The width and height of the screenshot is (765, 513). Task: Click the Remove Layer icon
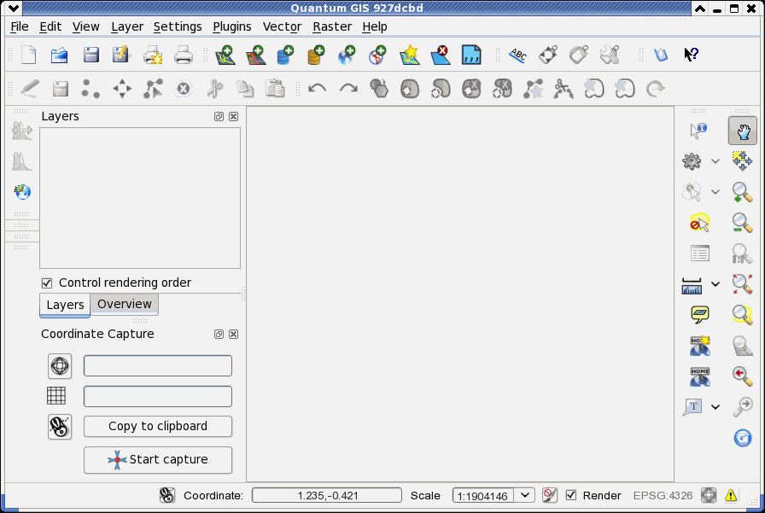(x=441, y=55)
